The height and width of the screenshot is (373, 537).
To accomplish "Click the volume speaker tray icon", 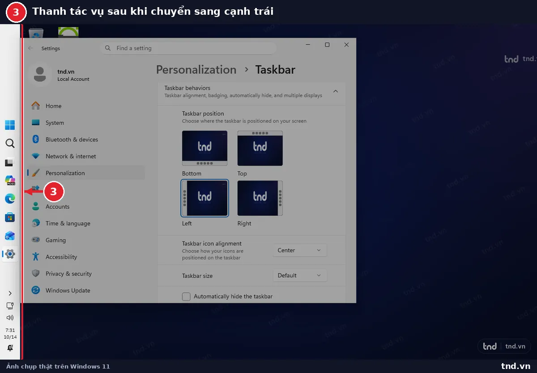I will (10, 318).
